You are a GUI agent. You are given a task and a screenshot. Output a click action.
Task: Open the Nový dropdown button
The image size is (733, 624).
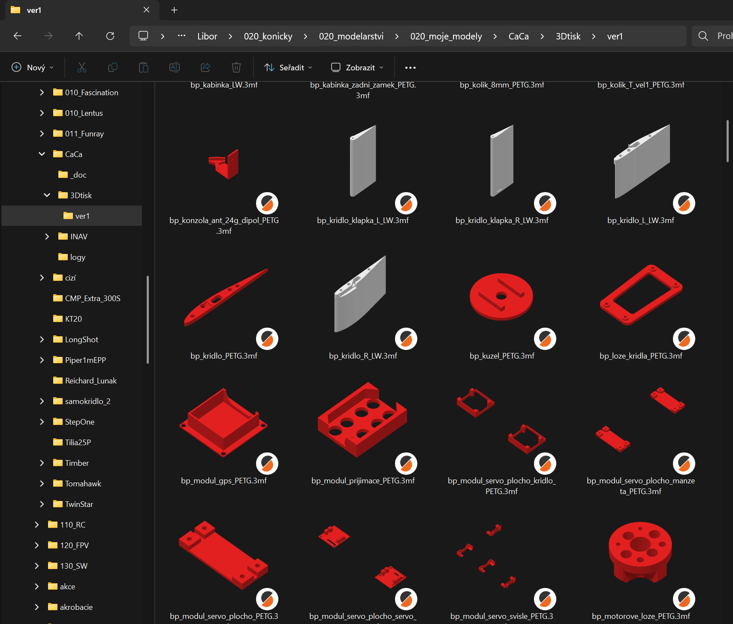tap(33, 67)
